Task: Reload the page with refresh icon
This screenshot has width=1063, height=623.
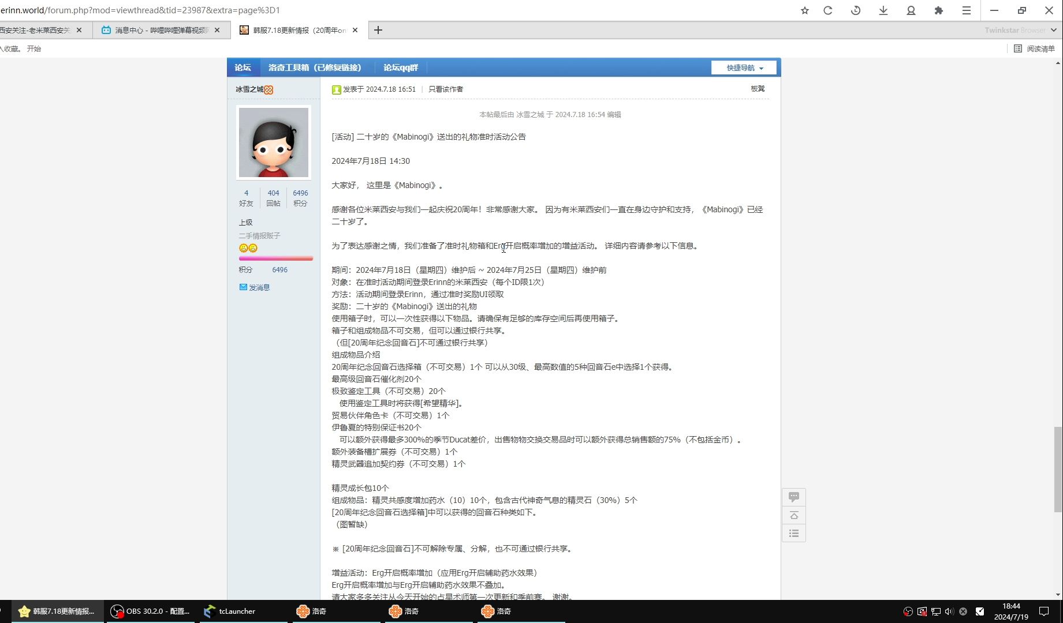Action: pos(828,10)
